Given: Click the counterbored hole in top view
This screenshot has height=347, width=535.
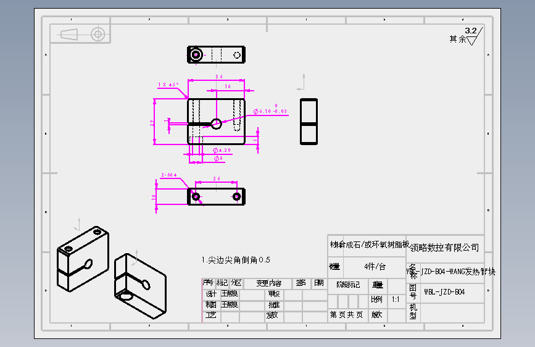Looking at the screenshot, I should coord(196,55).
